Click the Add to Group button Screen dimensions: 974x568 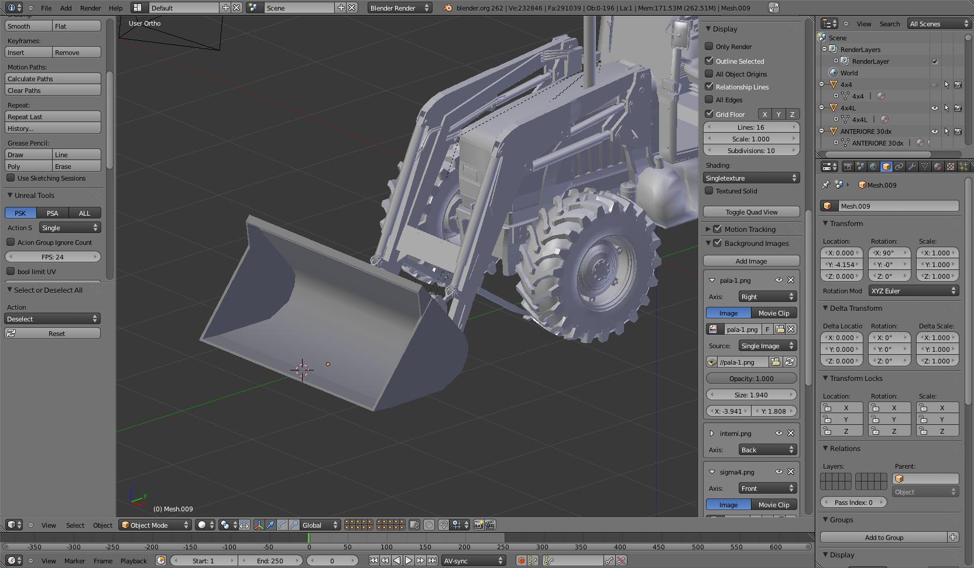pos(884,537)
